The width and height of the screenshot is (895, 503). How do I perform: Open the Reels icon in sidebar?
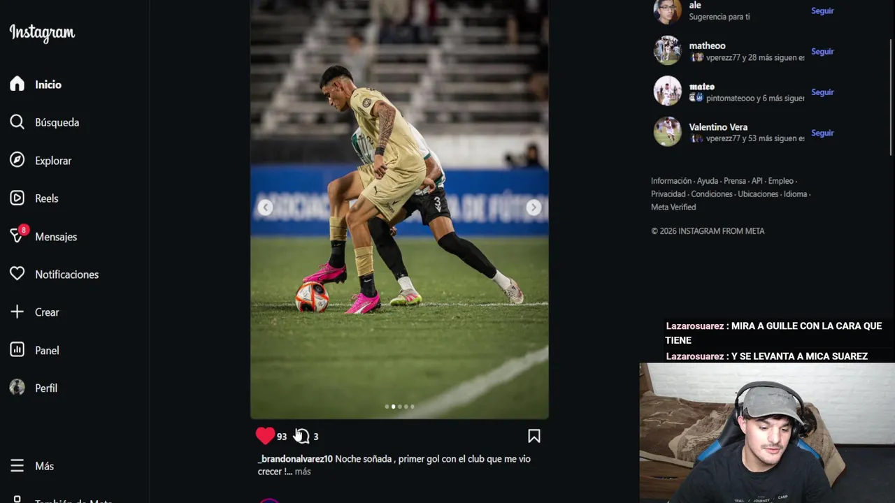[x=17, y=198]
